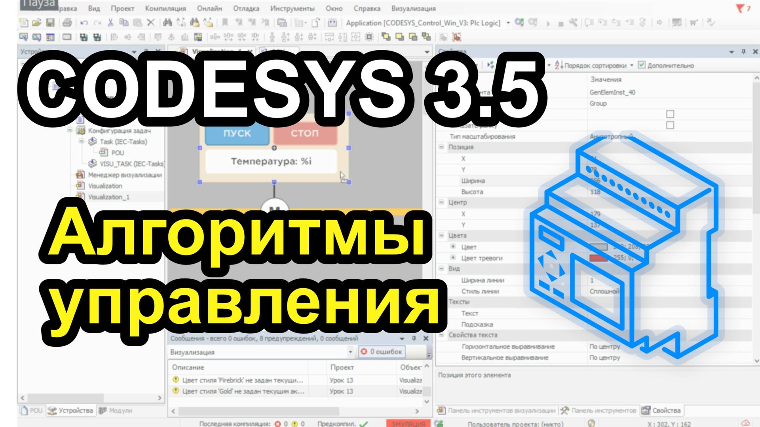The image size is (760, 427).
Task: Open the Проект menu
Action: tap(122, 8)
